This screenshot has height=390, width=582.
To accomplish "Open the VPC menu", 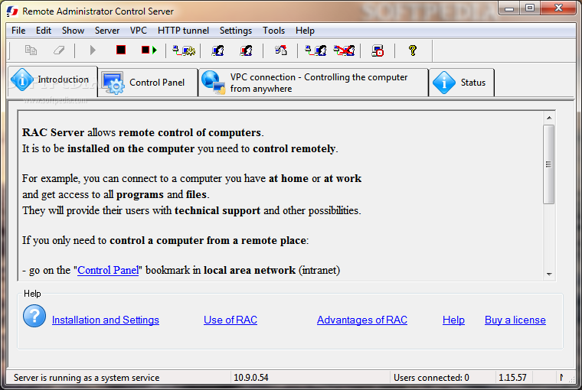I will tap(139, 31).
